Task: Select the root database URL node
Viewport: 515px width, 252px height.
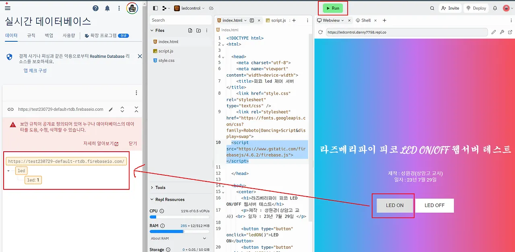Action: [66, 161]
